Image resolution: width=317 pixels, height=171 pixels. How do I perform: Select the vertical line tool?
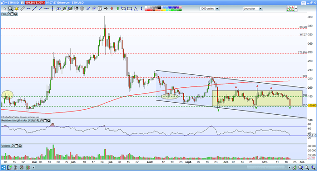click(52, 9)
